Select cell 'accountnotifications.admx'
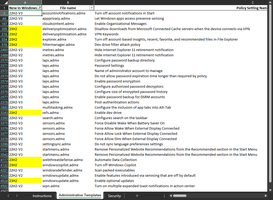This screenshot has width=273, height=200. pyautogui.click(x=68, y=13)
